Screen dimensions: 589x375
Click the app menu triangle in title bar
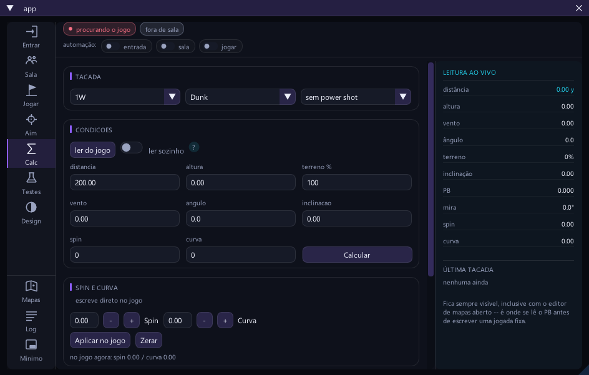tap(10, 8)
